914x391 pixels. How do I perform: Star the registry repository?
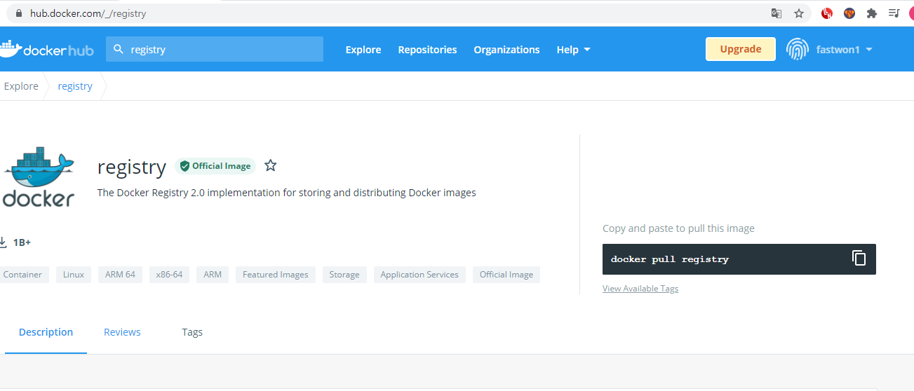pyautogui.click(x=271, y=166)
